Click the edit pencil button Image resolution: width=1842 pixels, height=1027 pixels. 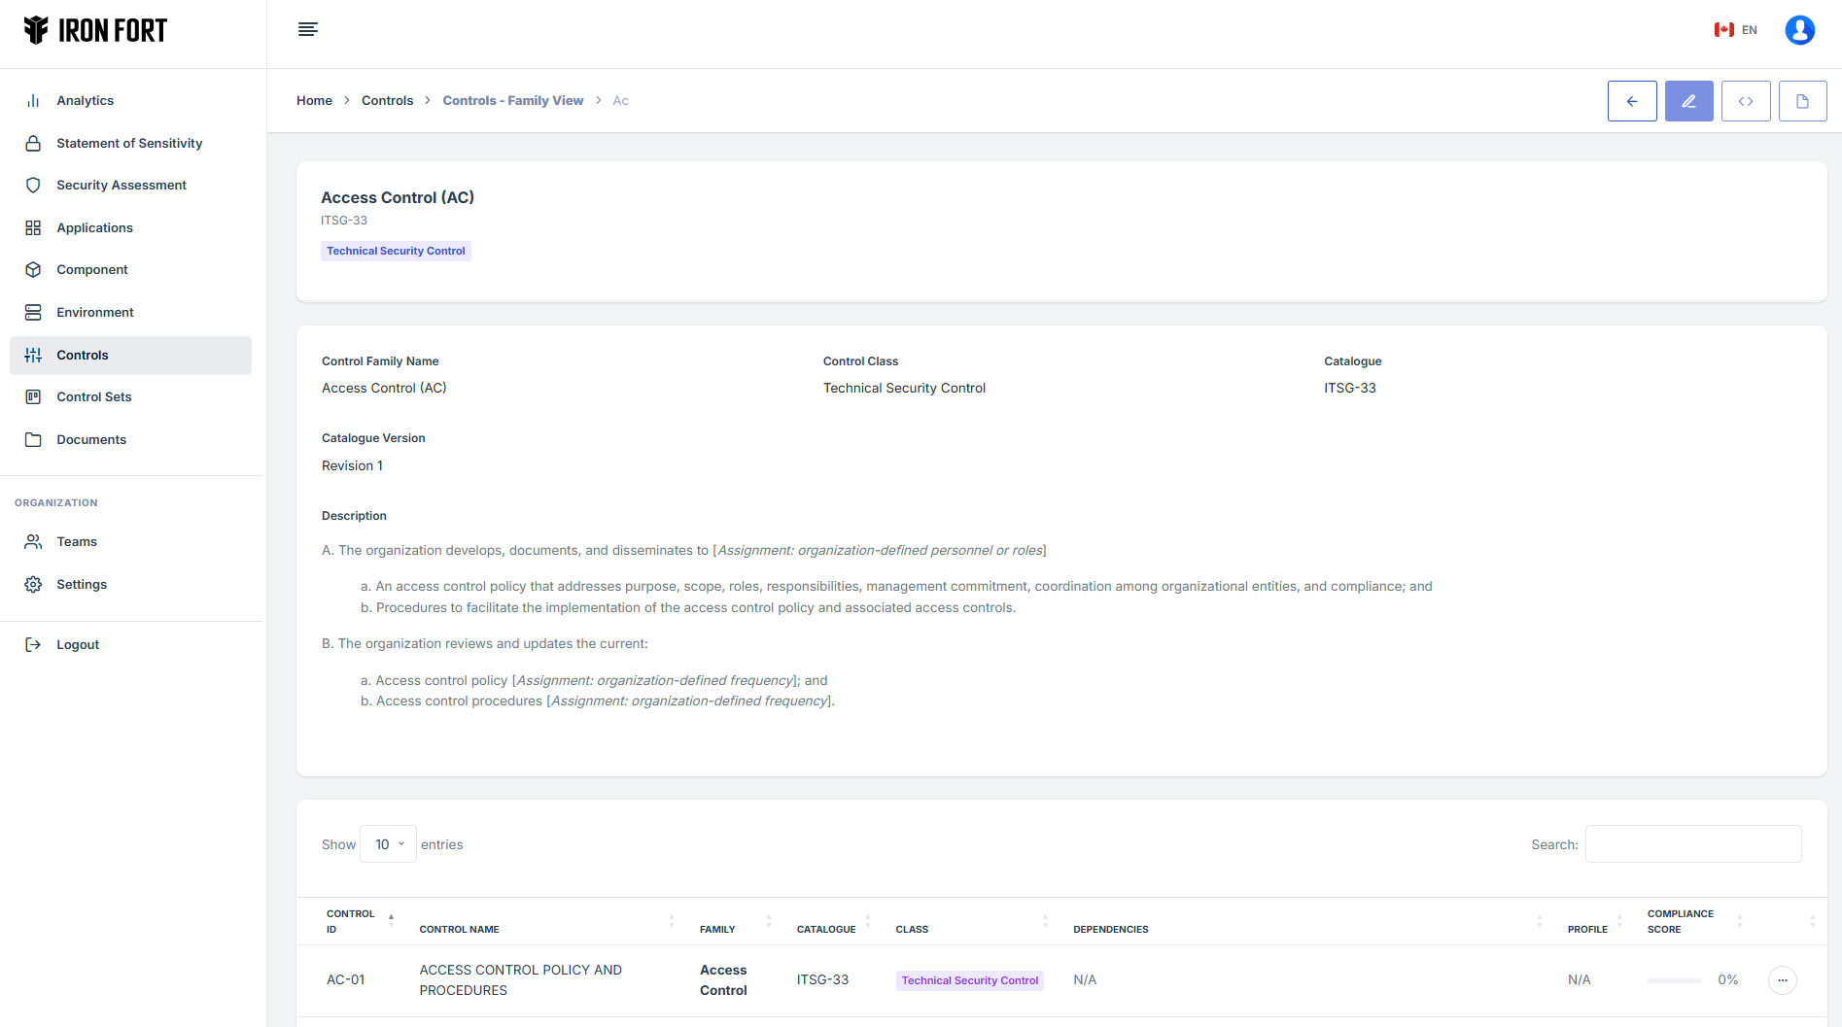[1688, 101]
